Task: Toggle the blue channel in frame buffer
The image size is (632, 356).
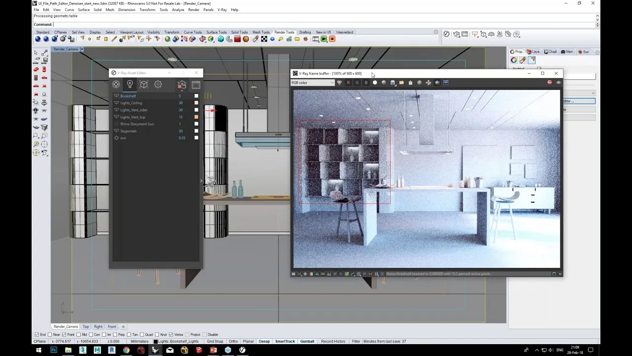Action: (366, 83)
